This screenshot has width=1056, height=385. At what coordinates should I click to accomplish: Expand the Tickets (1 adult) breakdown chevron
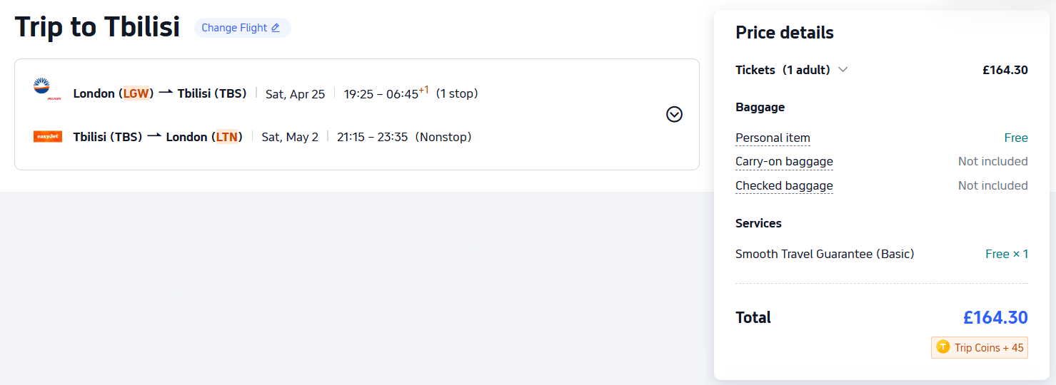[843, 70]
